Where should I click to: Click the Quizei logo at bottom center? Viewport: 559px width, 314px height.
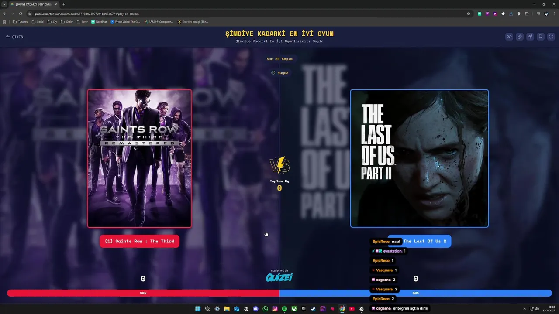pyautogui.click(x=279, y=277)
